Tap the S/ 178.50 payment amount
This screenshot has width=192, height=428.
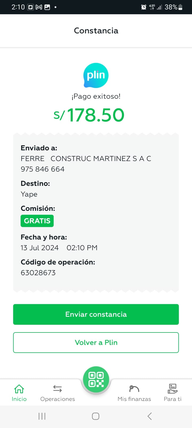[89, 115]
